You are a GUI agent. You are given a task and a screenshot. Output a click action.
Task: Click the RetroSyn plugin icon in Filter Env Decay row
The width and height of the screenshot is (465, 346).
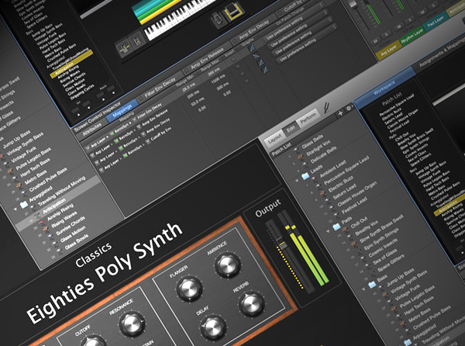[x=112, y=134]
